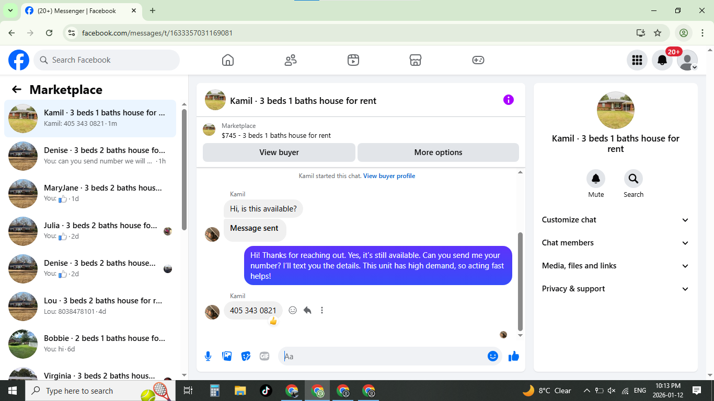
Task: Open Windows Start menu
Action: [13, 391]
